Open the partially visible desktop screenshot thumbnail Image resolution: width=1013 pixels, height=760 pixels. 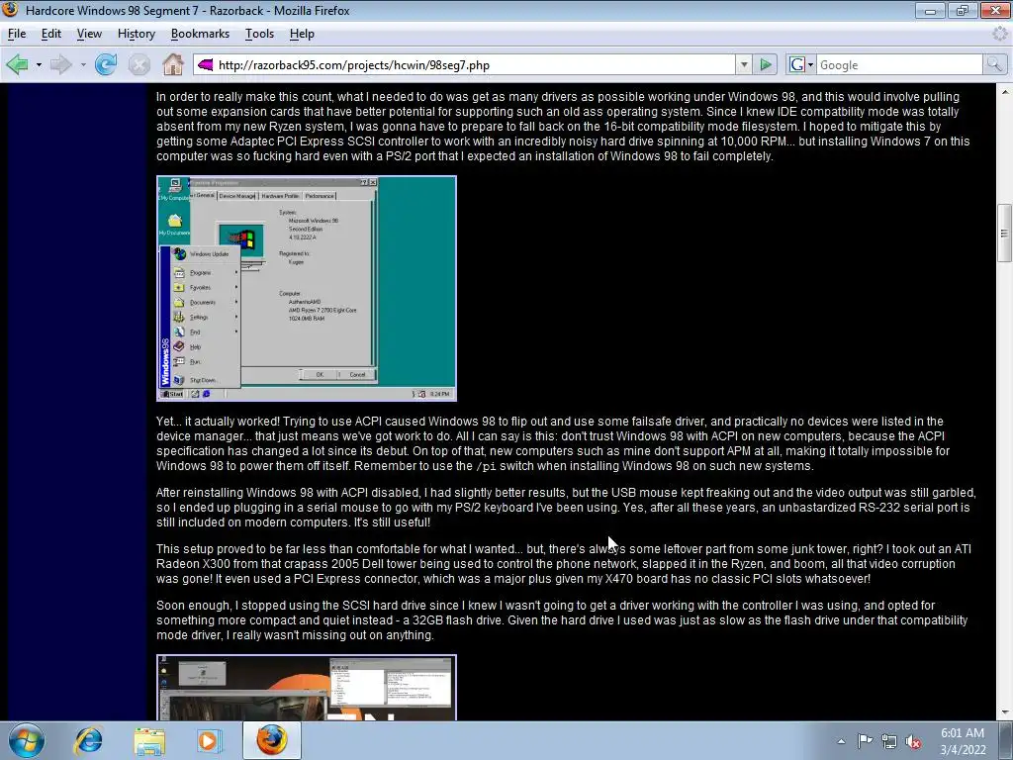(x=307, y=688)
